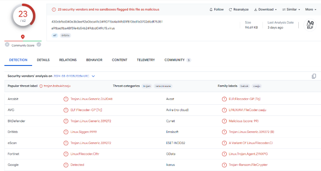Expand the analysis date chevron
321x171 pixels.
pos(93,76)
